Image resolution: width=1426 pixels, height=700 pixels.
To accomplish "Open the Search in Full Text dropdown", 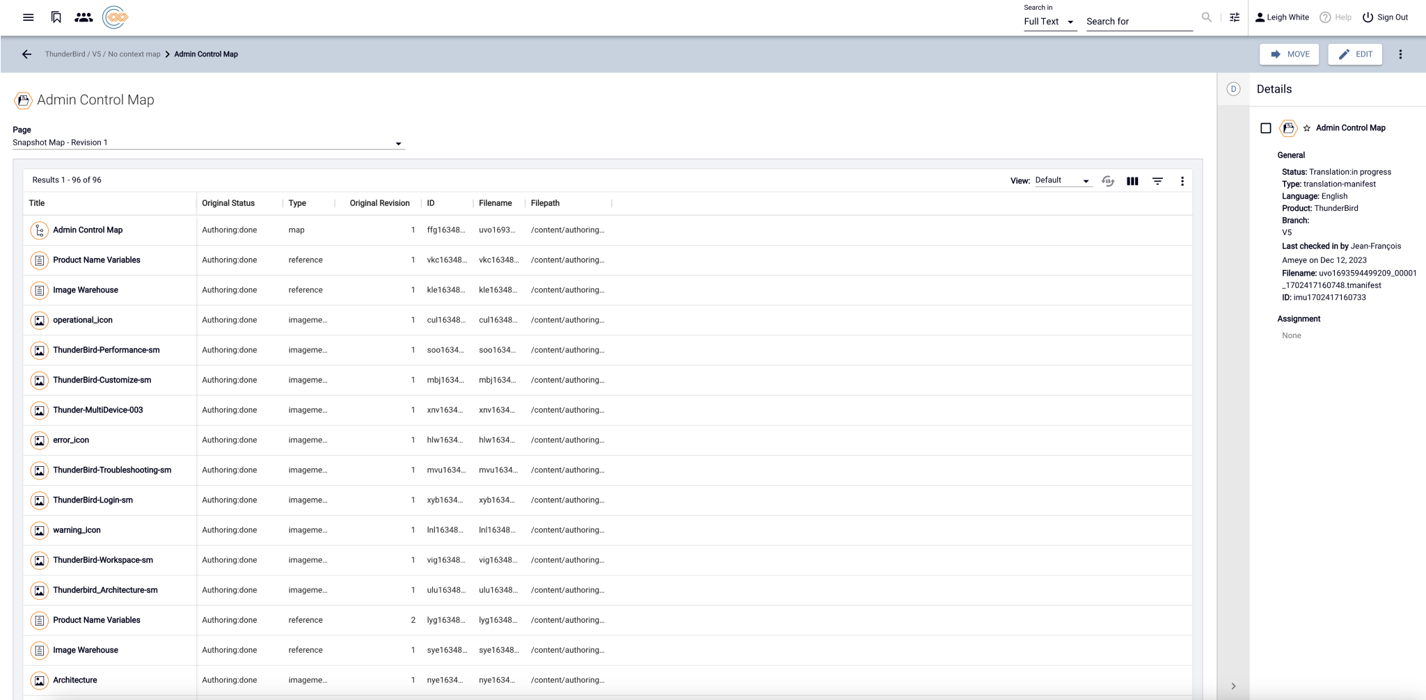I will (1049, 22).
